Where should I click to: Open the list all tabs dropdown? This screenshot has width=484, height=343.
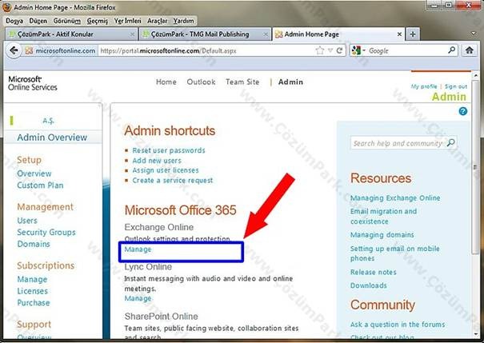click(474, 34)
